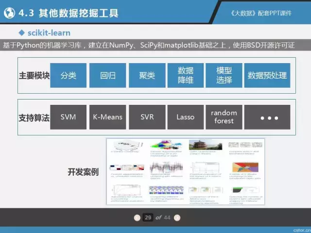
Task: Select the 数据降维 module box
Action: (186, 76)
